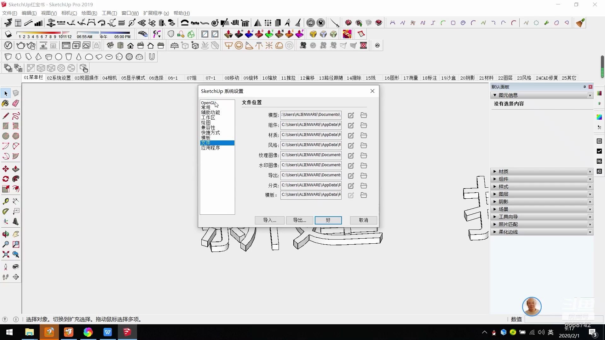Screen dimensions: 605x340
Task: Click the folder icon beside 材质 path
Action: tap(364, 135)
